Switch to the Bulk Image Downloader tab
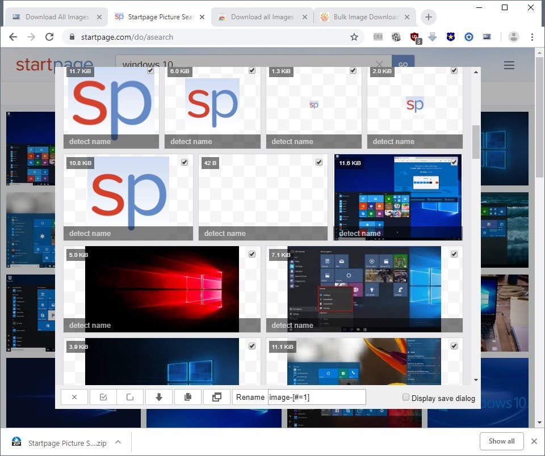The width and height of the screenshot is (545, 456). point(366,17)
